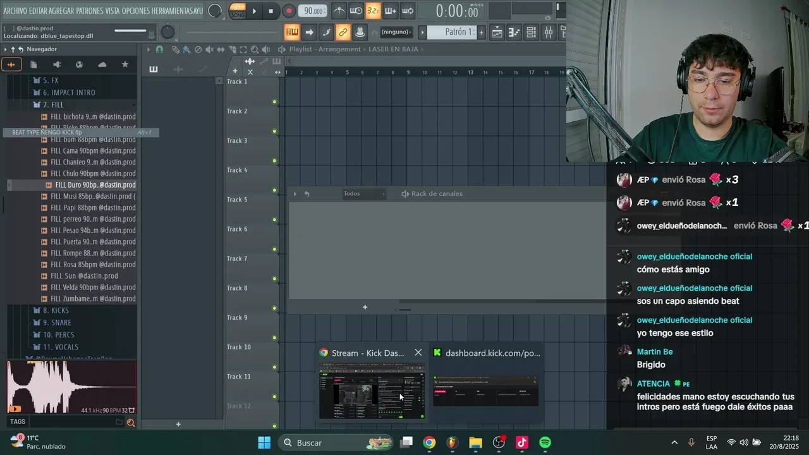Click the note/slide icon beside link icon
This screenshot has height=455, width=809.
point(326,32)
